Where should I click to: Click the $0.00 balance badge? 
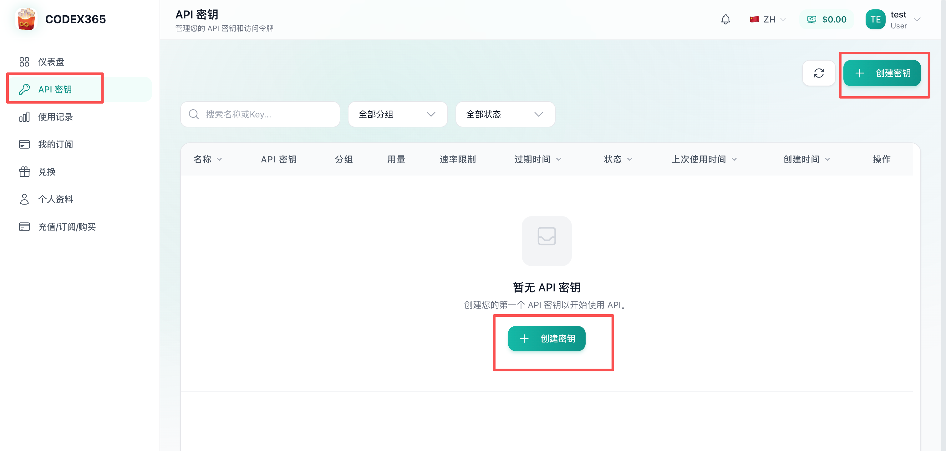[826, 19]
